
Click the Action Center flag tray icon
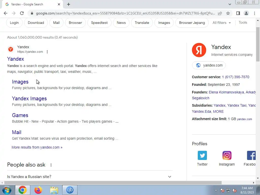coord(222,190)
